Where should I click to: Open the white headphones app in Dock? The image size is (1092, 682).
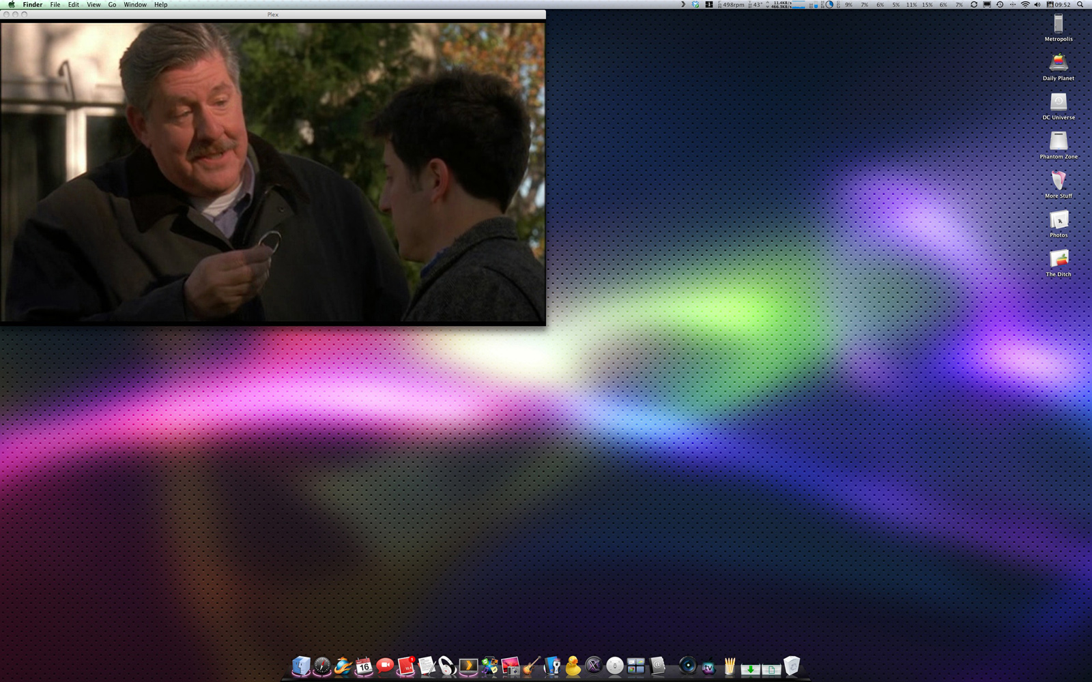(448, 666)
